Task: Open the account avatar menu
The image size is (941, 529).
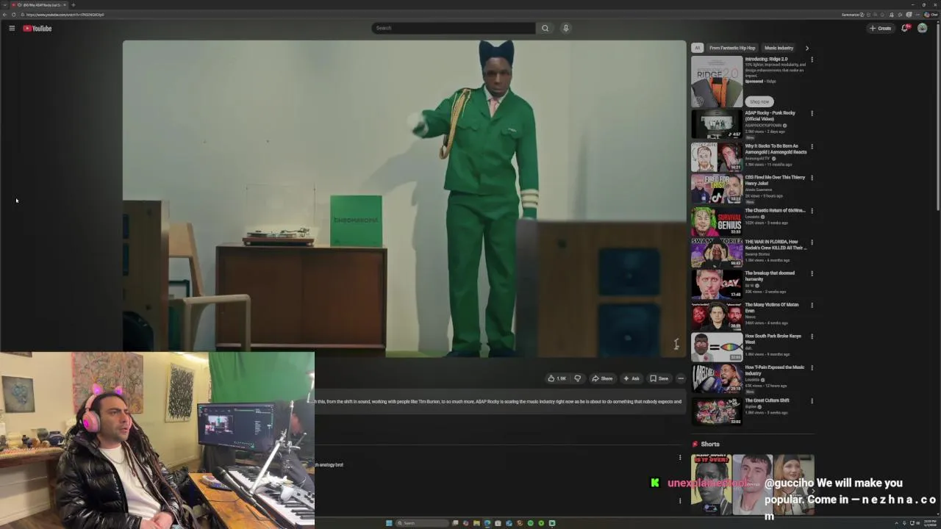Action: [922, 28]
